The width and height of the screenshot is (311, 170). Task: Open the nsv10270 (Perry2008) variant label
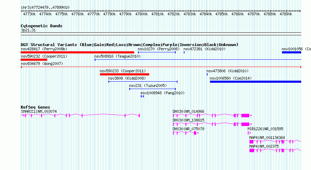(159, 49)
